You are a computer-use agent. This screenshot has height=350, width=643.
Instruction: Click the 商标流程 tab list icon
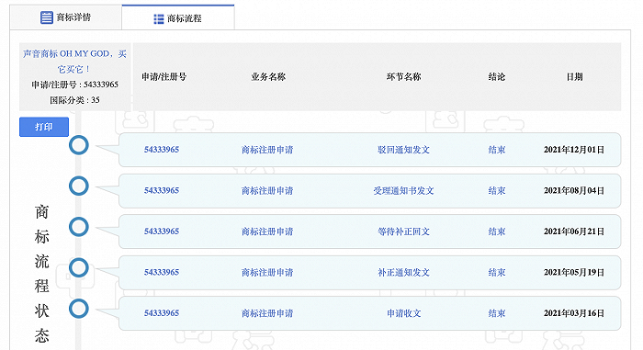point(159,19)
